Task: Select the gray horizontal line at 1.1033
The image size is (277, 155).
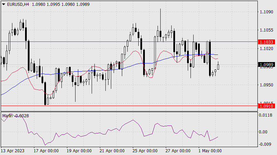Action: [103, 41]
